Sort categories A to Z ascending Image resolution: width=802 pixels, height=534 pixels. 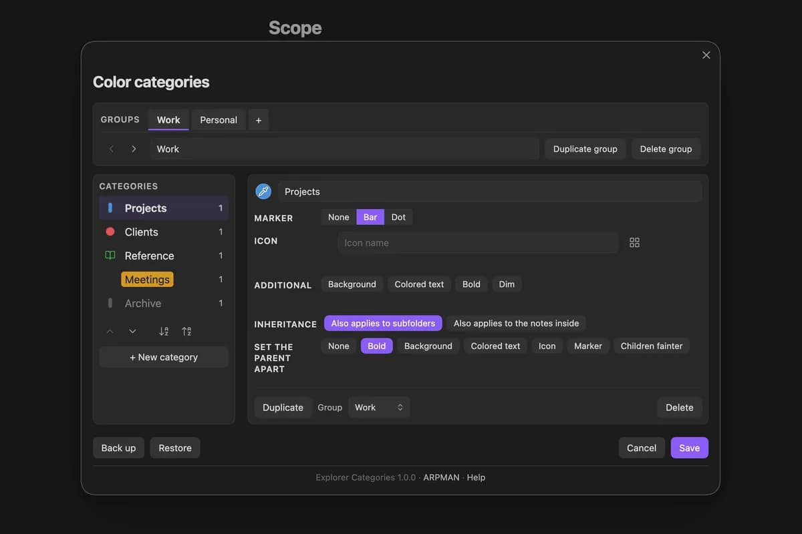[x=164, y=331]
